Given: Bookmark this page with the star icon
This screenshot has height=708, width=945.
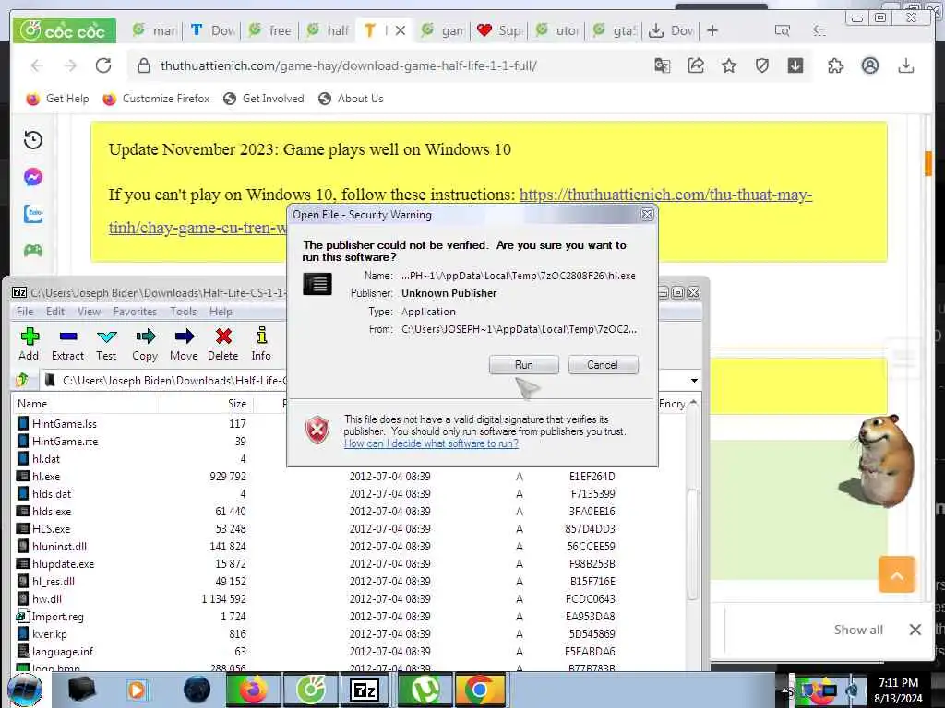Looking at the screenshot, I should pyautogui.click(x=729, y=65).
